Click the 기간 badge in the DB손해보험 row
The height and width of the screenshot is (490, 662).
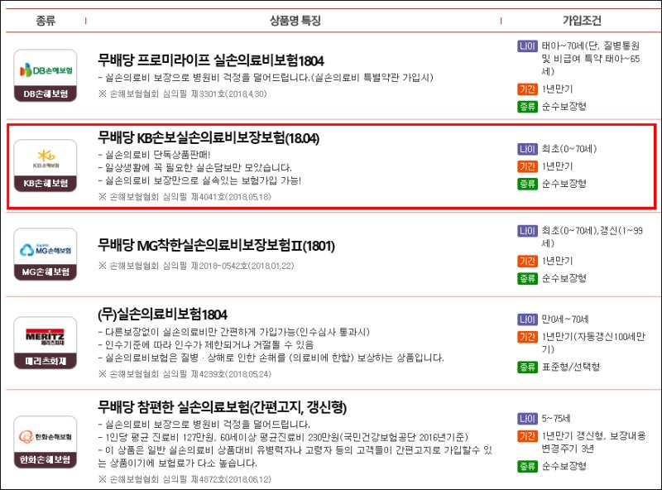[x=527, y=89]
